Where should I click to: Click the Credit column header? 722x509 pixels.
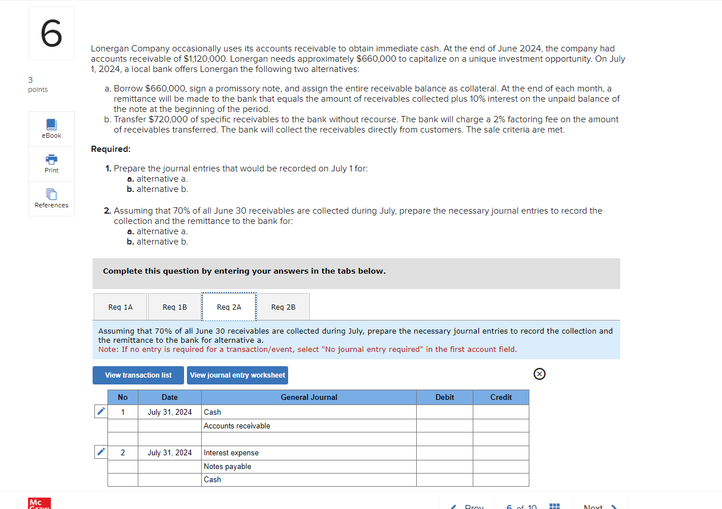click(501, 397)
